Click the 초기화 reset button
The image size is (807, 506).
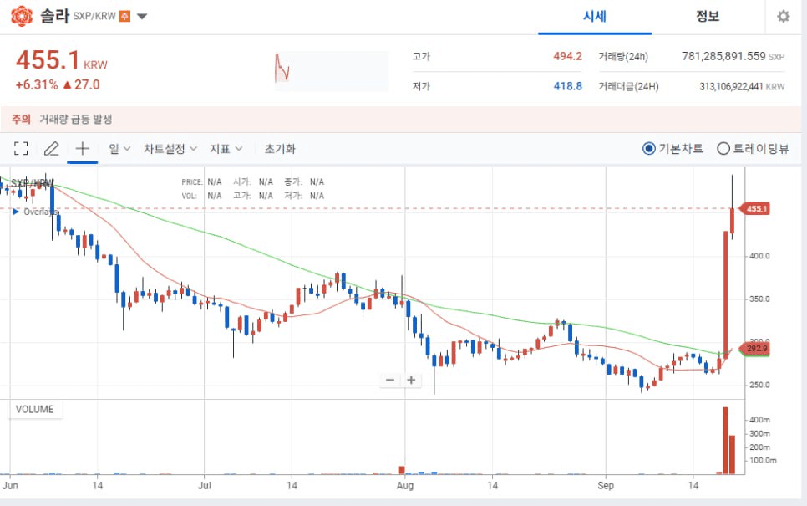click(x=280, y=149)
